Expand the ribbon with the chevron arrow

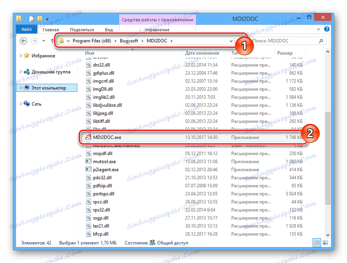click(318, 29)
